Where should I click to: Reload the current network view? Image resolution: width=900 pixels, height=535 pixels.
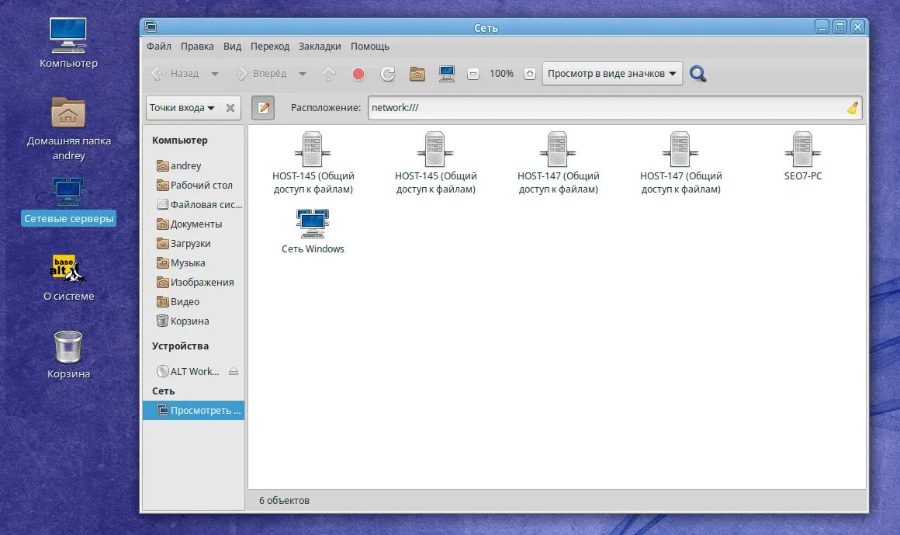point(387,74)
